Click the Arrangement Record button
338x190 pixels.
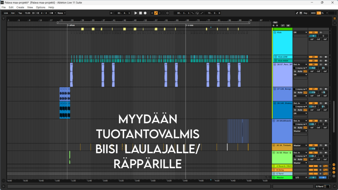[x=145, y=13]
